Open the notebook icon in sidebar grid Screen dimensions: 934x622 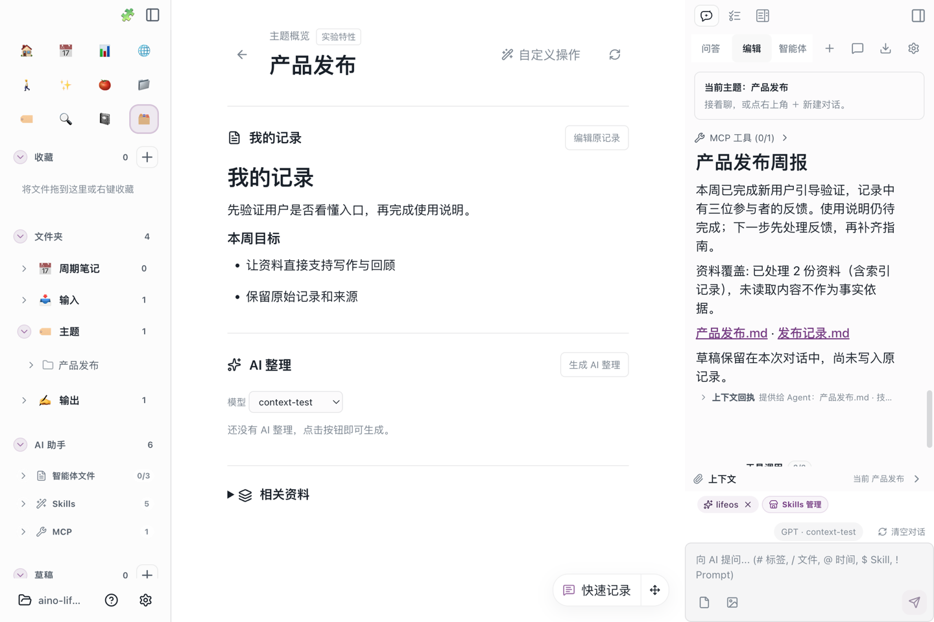[104, 119]
